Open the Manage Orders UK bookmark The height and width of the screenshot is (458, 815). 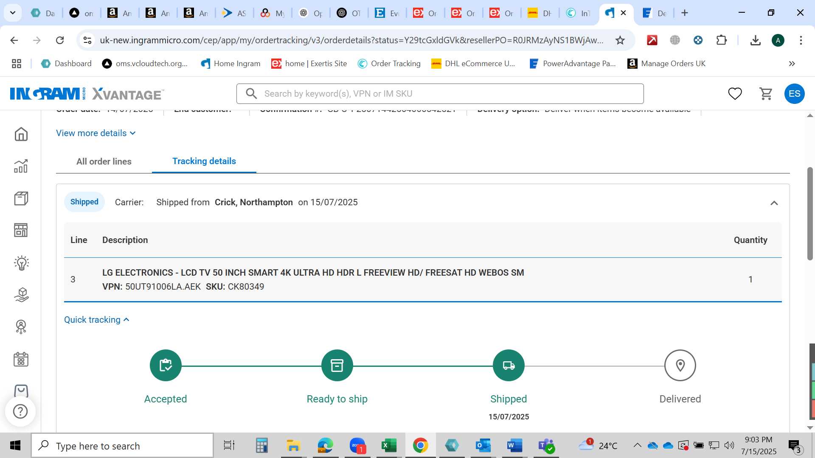point(666,64)
